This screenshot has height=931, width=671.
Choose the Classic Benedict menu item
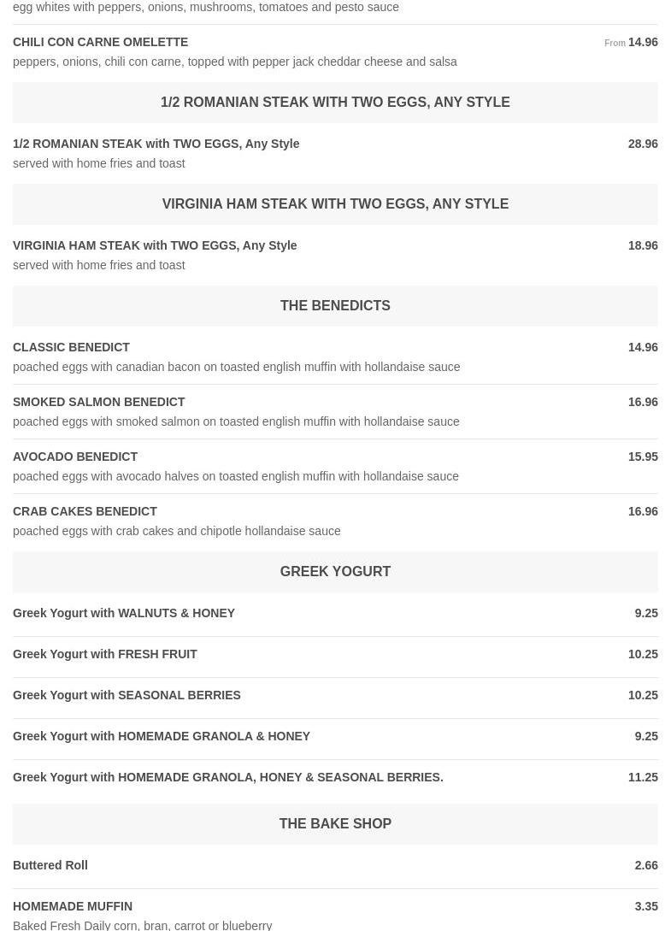click(72, 347)
